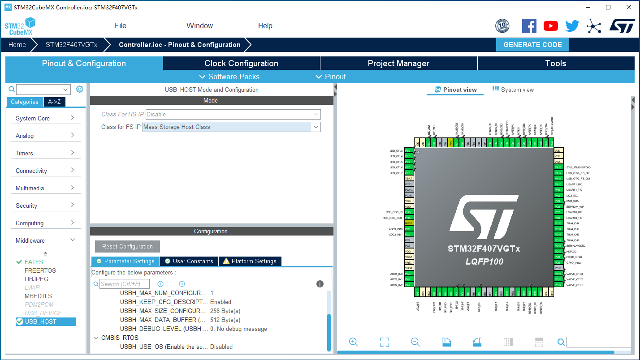Toggle the USB_HOST green check mark
This screenshot has width=640, height=360.
19,321
